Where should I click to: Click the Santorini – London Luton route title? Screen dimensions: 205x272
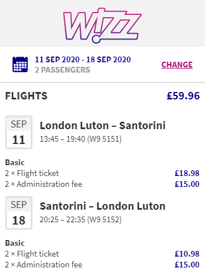click(102, 206)
